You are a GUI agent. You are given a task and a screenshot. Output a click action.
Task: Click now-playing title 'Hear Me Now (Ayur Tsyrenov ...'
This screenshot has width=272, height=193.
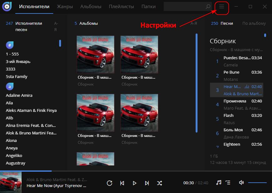point(56,186)
